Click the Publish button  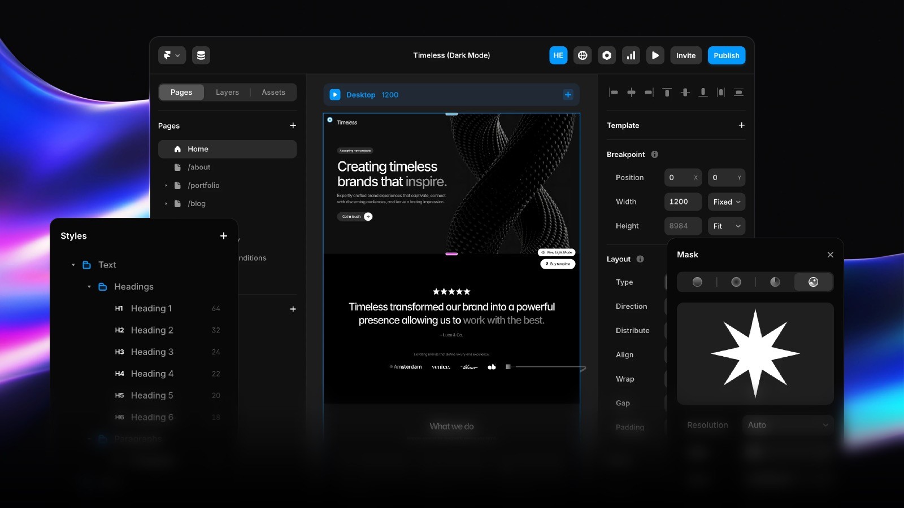pos(727,55)
